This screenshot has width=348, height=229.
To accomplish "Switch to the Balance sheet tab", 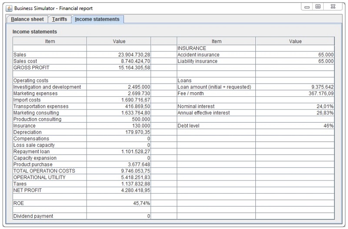I will (x=27, y=19).
